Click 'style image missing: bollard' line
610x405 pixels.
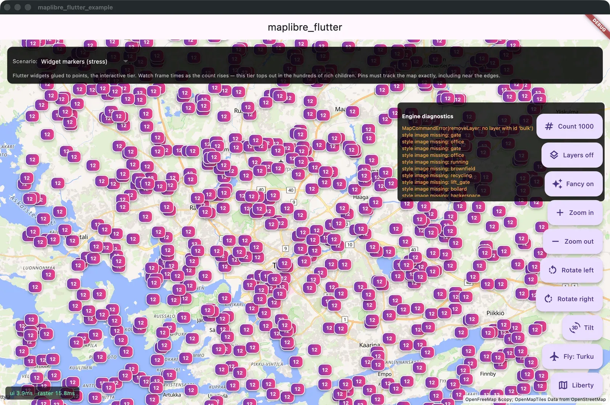(434, 189)
